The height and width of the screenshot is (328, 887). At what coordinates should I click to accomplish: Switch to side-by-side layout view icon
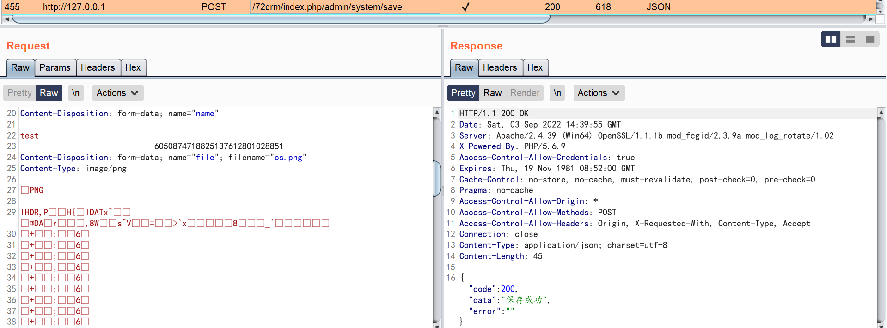(831, 39)
